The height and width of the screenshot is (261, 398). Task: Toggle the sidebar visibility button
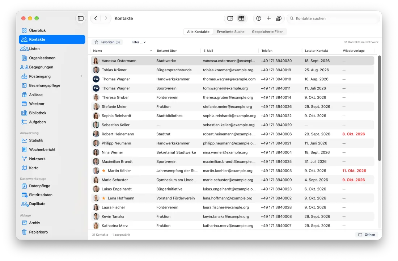(x=80, y=18)
